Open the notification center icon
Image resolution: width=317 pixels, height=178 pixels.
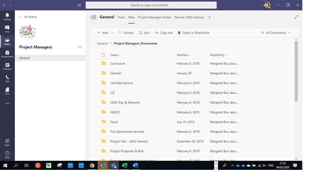[x=295, y=166]
